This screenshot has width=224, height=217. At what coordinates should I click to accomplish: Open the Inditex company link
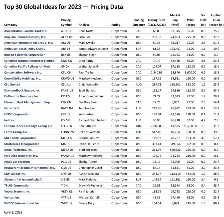point(9,120)
